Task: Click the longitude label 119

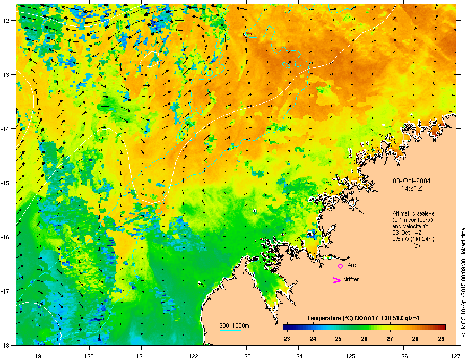Action: [37, 356]
